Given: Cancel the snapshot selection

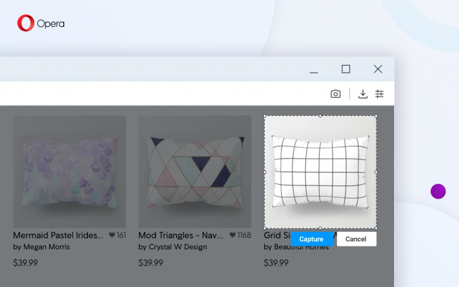Looking at the screenshot, I should [x=356, y=239].
